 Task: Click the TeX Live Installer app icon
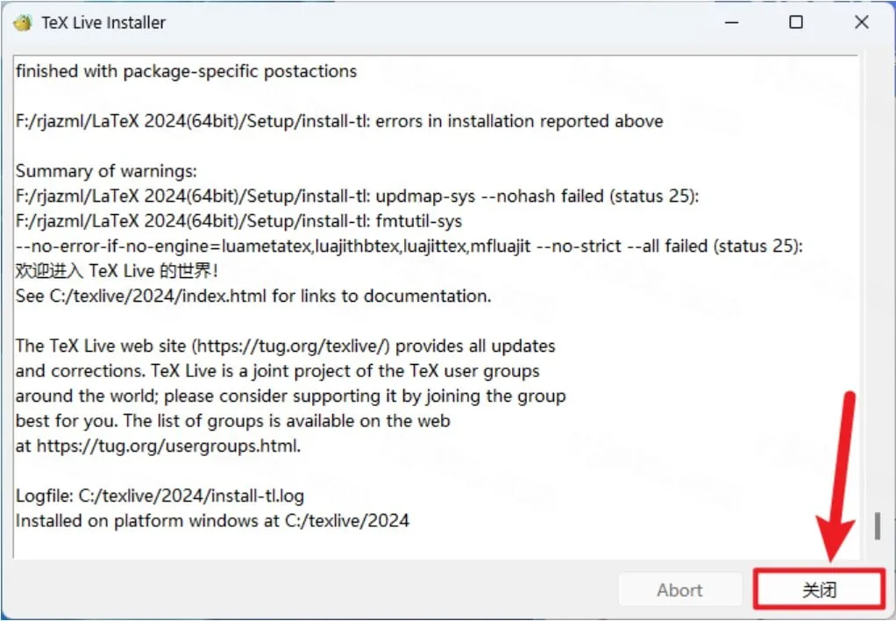pyautogui.click(x=23, y=23)
